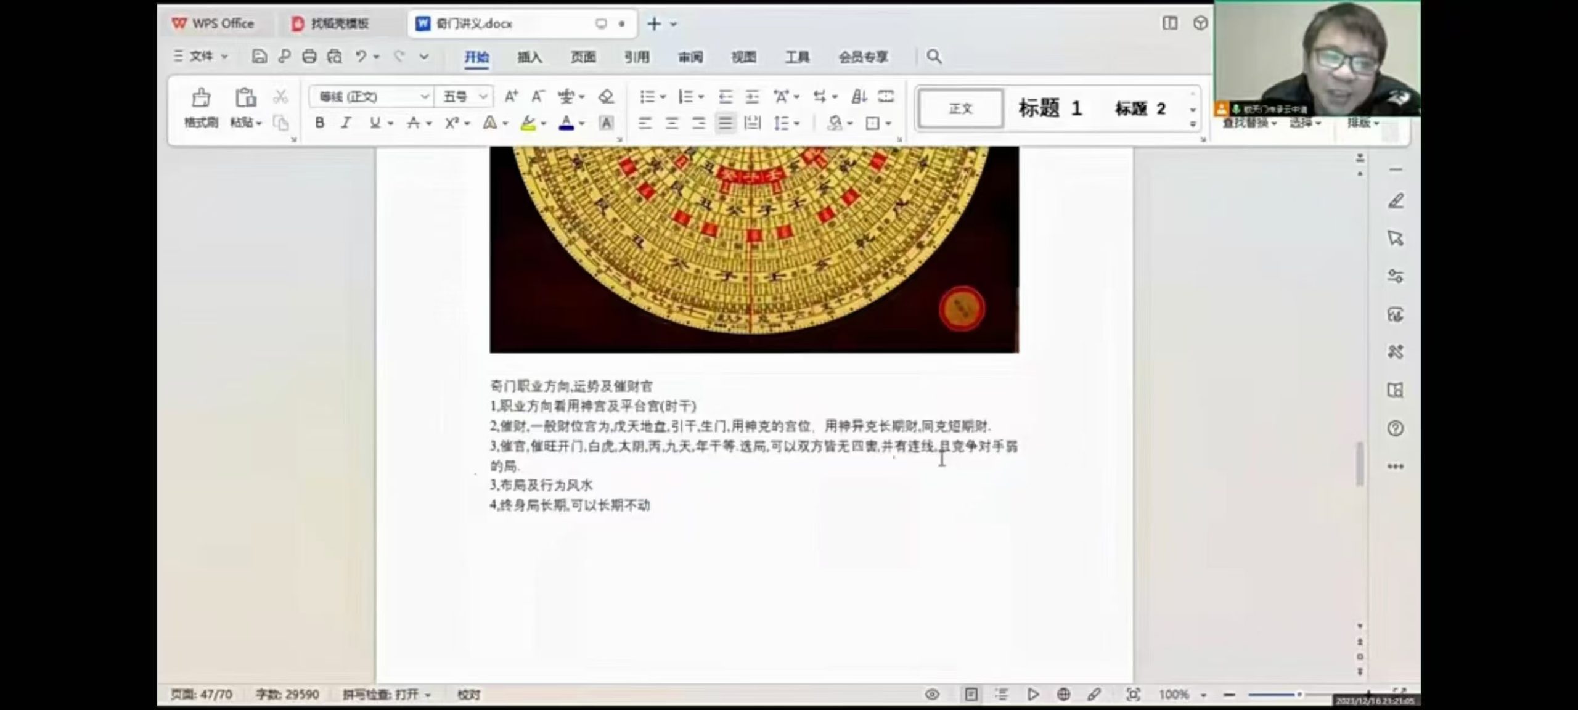Switch to the 审阅 ribbon tab
1578x710 pixels.
tap(690, 57)
